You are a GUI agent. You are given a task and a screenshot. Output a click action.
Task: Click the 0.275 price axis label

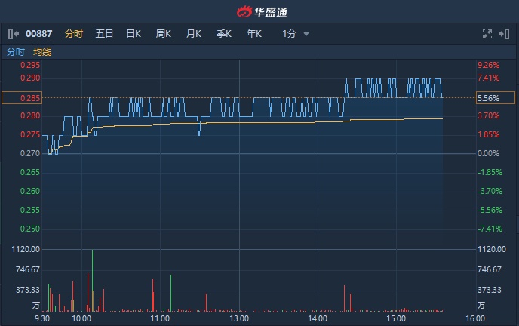pos(30,135)
